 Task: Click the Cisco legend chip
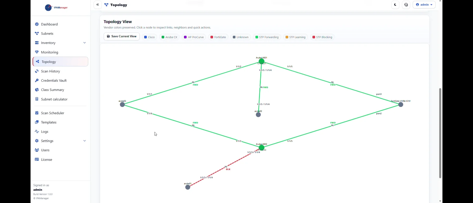point(150,37)
